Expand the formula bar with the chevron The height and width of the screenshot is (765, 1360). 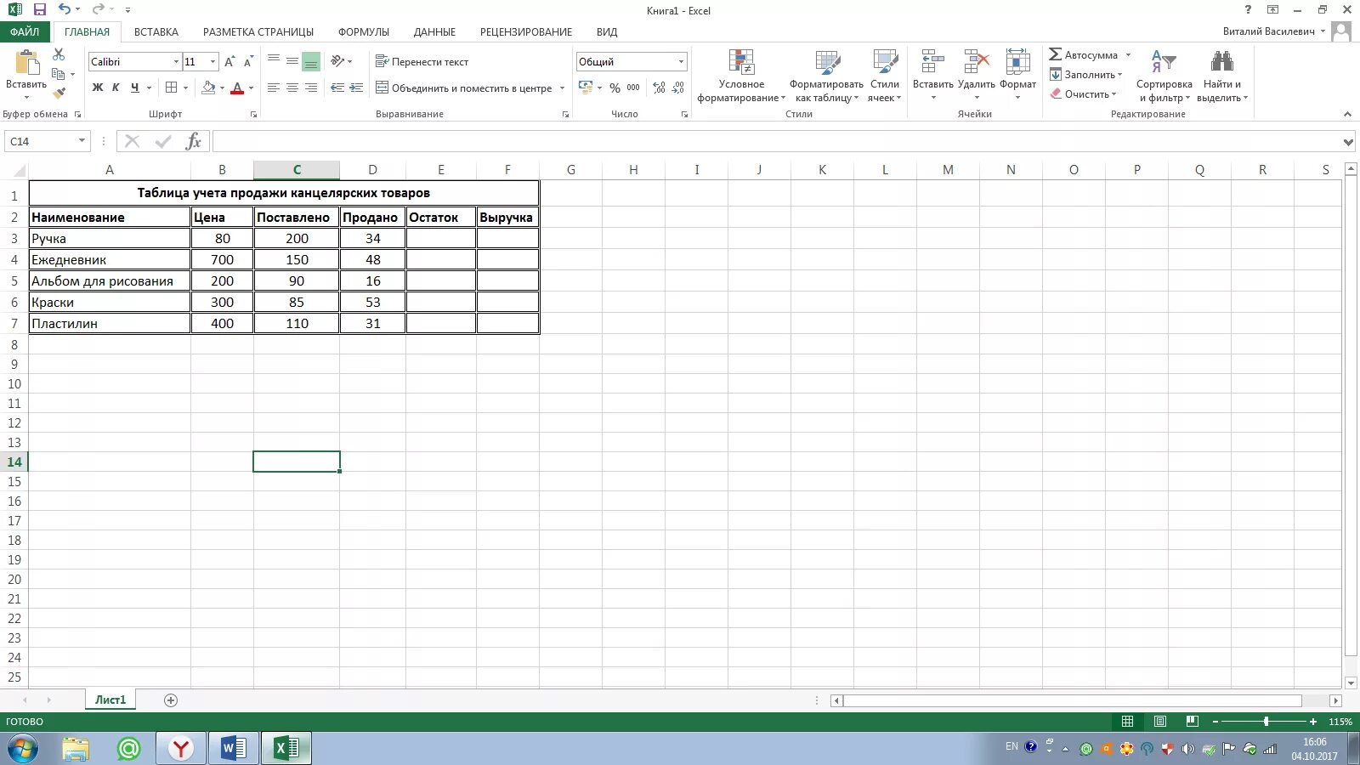point(1348,142)
